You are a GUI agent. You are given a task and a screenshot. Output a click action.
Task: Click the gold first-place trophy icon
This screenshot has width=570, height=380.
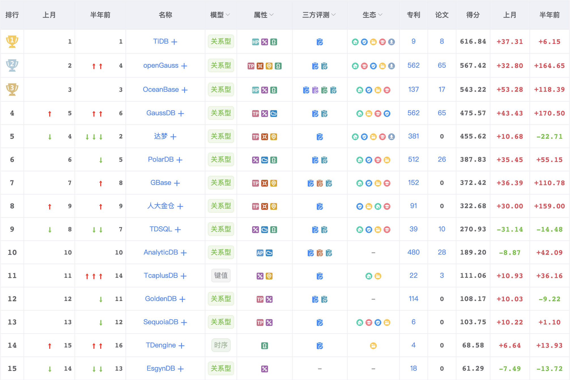[12, 42]
